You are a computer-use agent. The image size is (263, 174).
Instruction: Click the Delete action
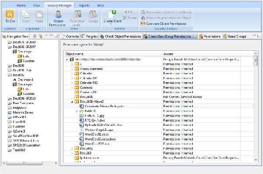click(129, 18)
